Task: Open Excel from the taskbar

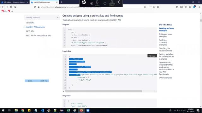Action: tap(68, 110)
